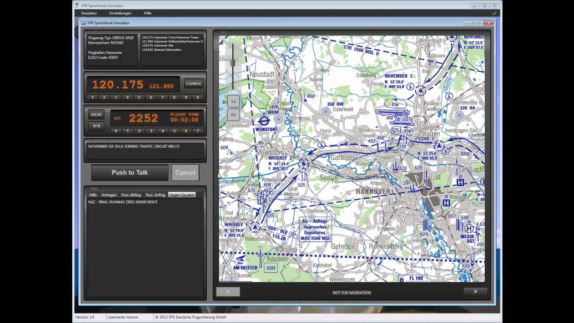The width and height of the screenshot is (574, 323).
Task: Select the 136.575 Hannover Atis frequency entry
Action: point(157,46)
